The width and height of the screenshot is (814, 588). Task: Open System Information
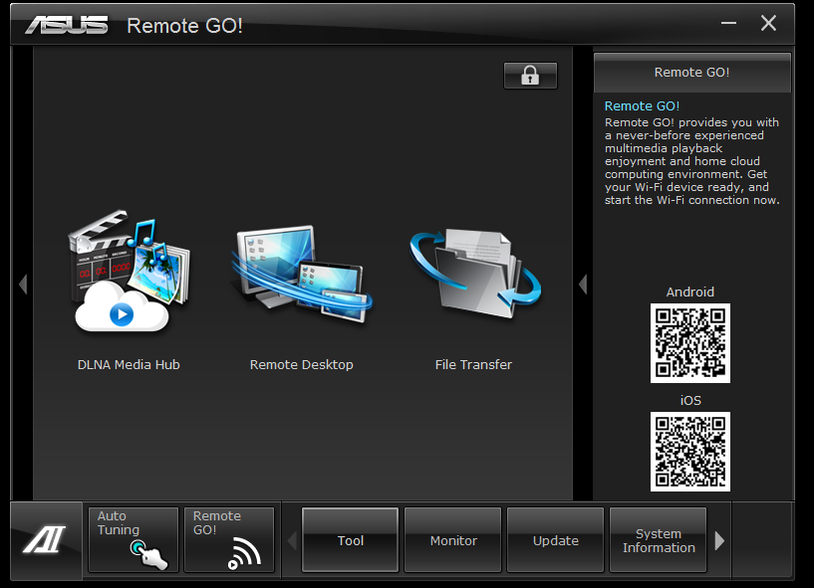point(658,540)
